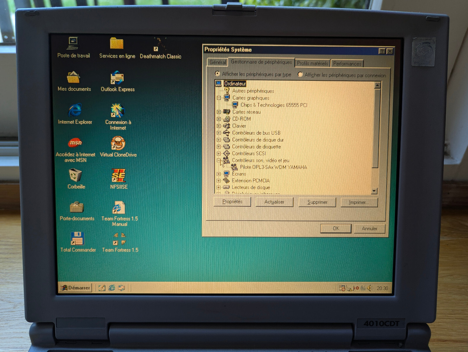Click the Imprimer... button

click(x=359, y=203)
